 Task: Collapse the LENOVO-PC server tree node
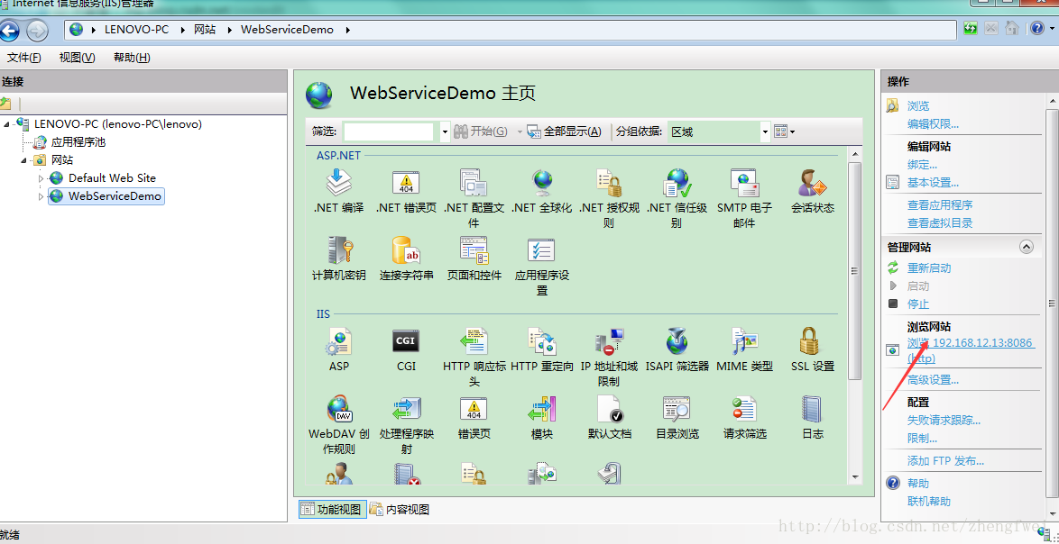click(x=6, y=124)
